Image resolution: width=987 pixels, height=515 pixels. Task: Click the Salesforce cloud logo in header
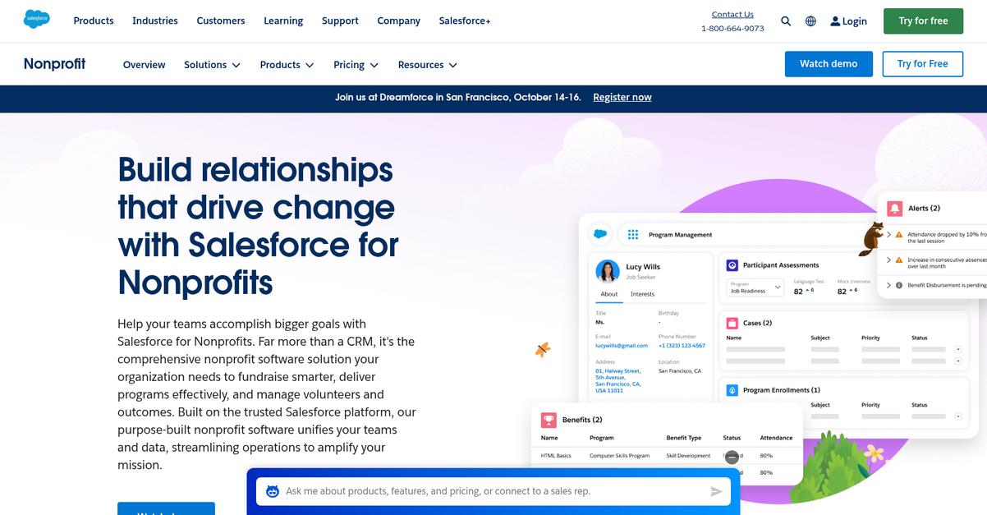click(37, 19)
